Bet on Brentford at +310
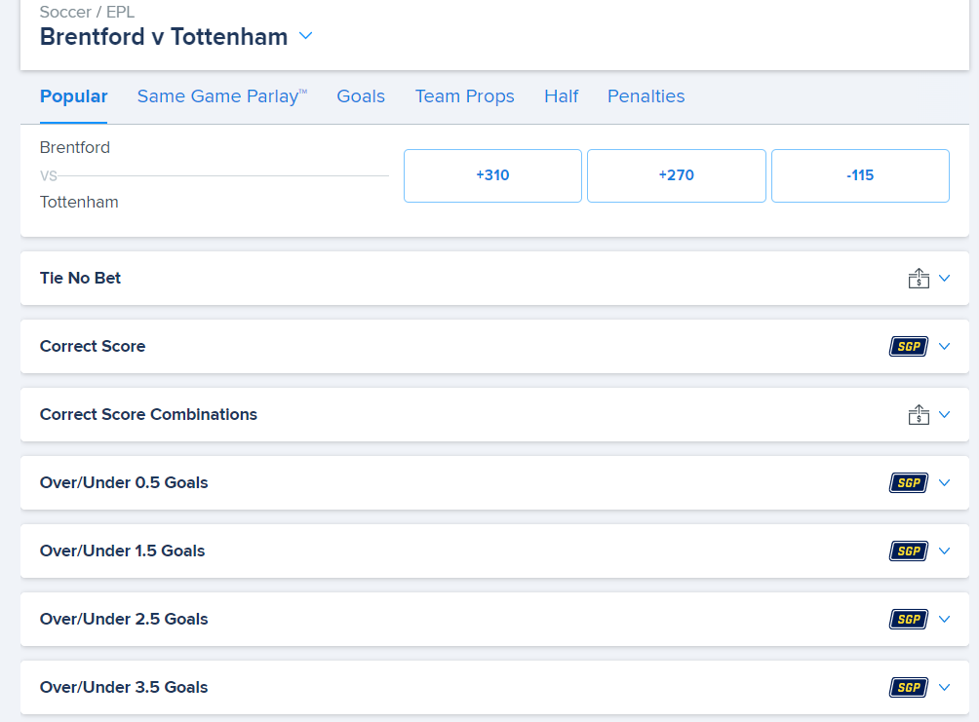The height and width of the screenshot is (722, 979). point(492,175)
